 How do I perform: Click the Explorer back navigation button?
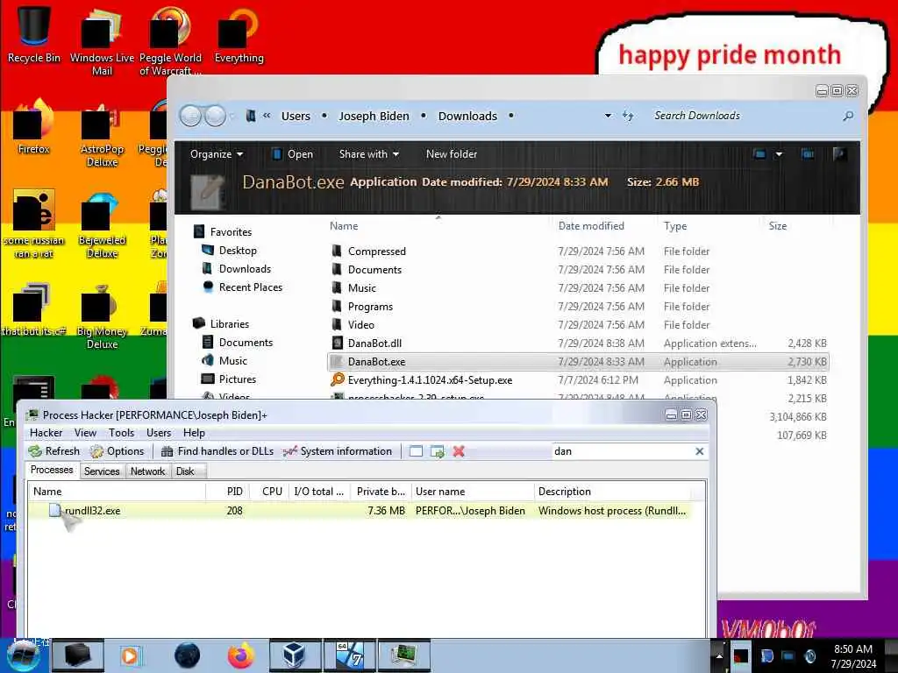190,117
